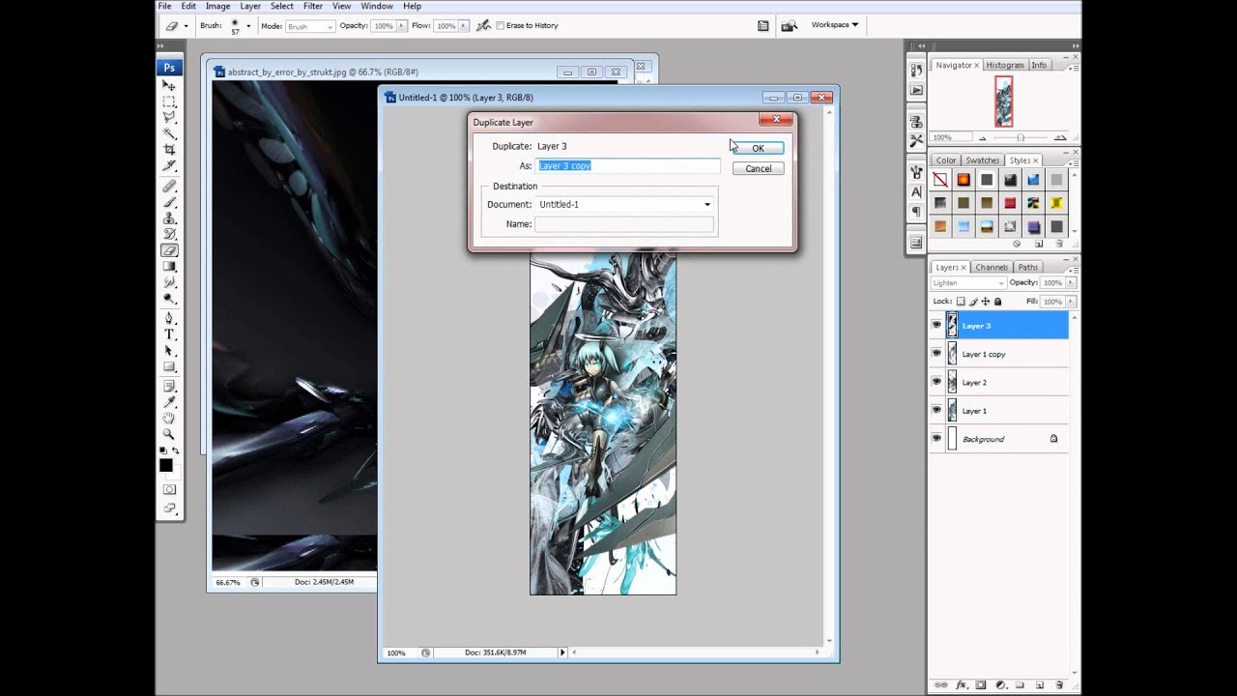Select the Clone Stamp tool

click(x=169, y=217)
